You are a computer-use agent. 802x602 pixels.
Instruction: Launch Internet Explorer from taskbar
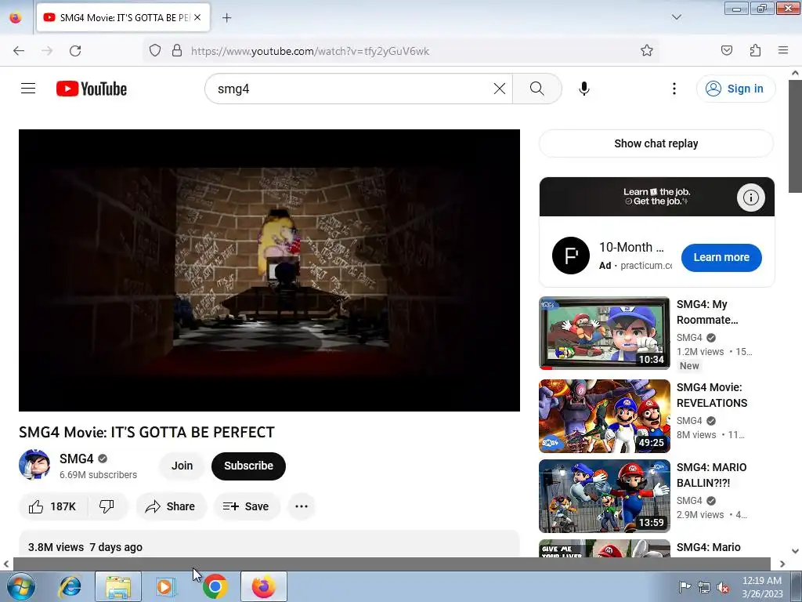click(x=70, y=586)
